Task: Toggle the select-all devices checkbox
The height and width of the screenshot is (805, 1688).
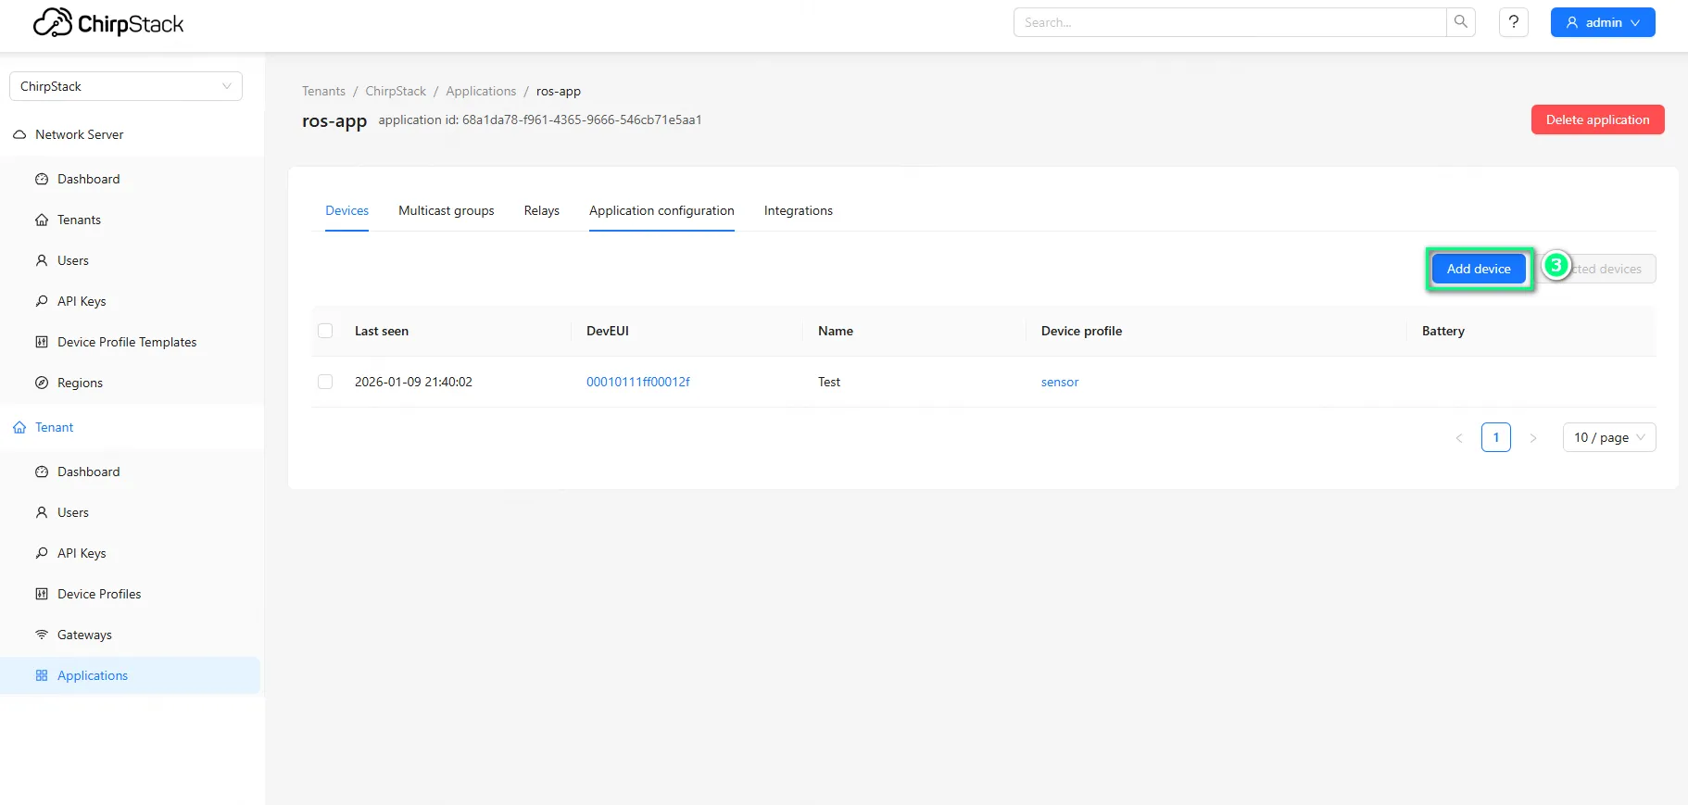Action: (x=325, y=331)
